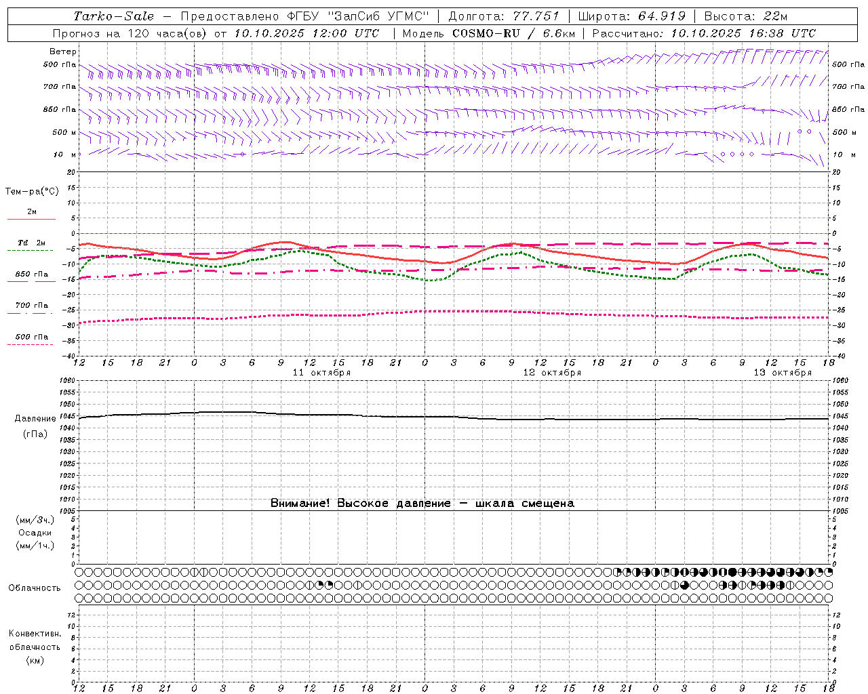Click the 13 октября date label

(x=783, y=373)
